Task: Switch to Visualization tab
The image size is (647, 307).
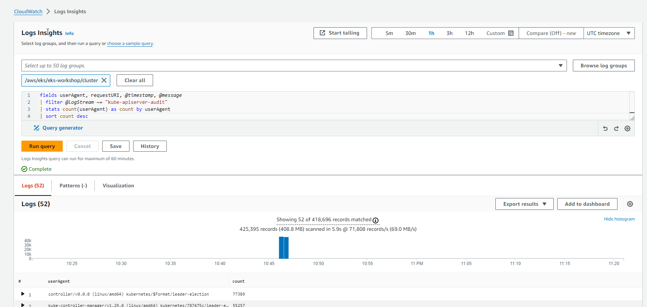Action: click(118, 186)
